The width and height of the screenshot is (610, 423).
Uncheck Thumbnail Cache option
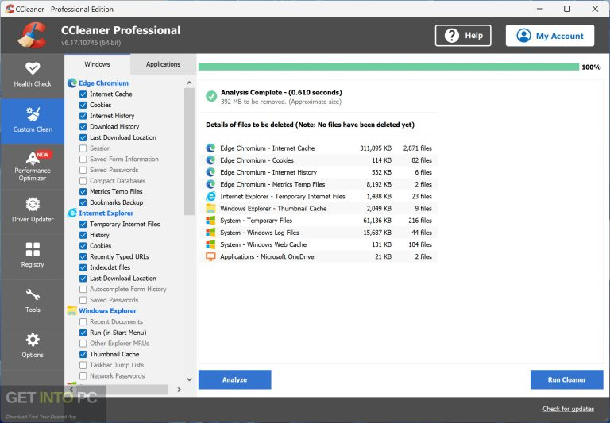coord(83,354)
